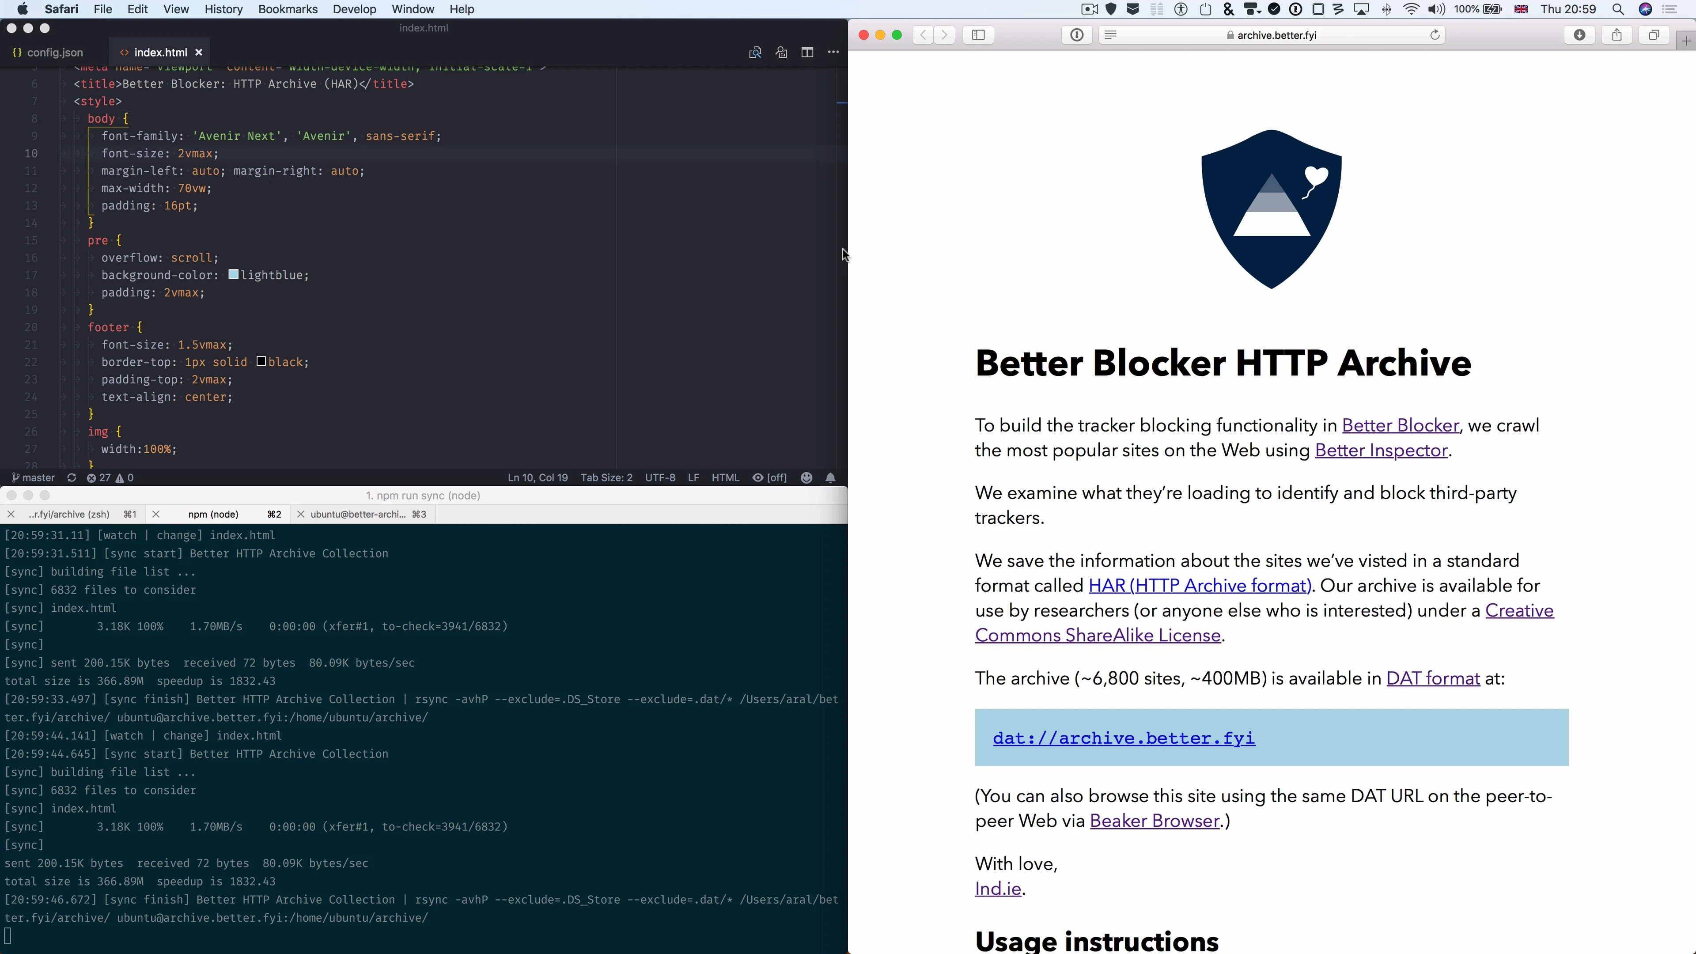Close the index.html editor tab
The image size is (1696, 954).
pos(199,53)
